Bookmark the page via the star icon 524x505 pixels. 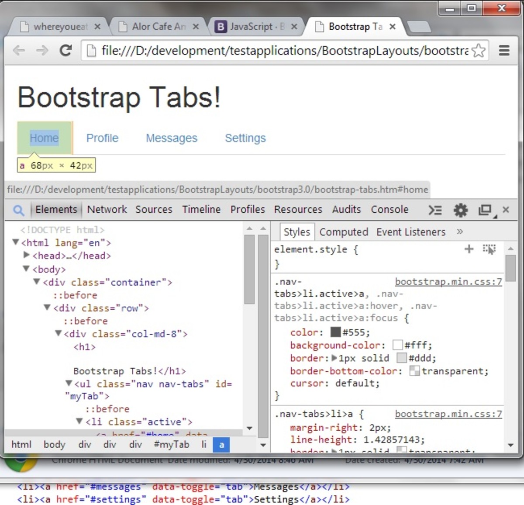(479, 51)
